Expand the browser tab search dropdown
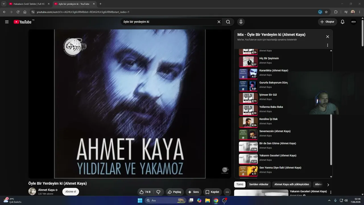This screenshot has height=205, width=364. [4, 4]
